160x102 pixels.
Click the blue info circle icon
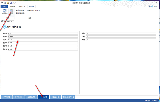pos(152,6)
